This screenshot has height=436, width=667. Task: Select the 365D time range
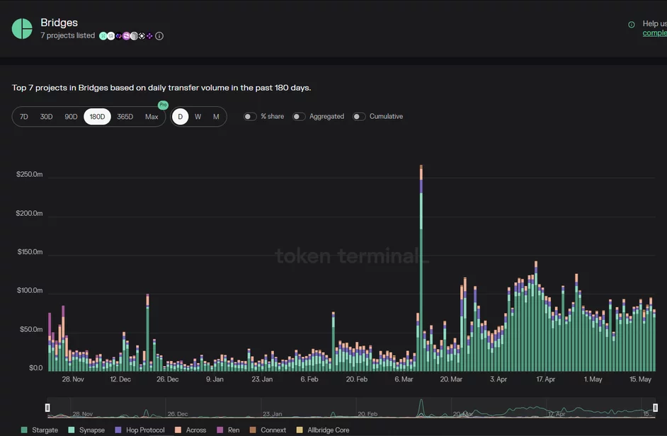[125, 117]
